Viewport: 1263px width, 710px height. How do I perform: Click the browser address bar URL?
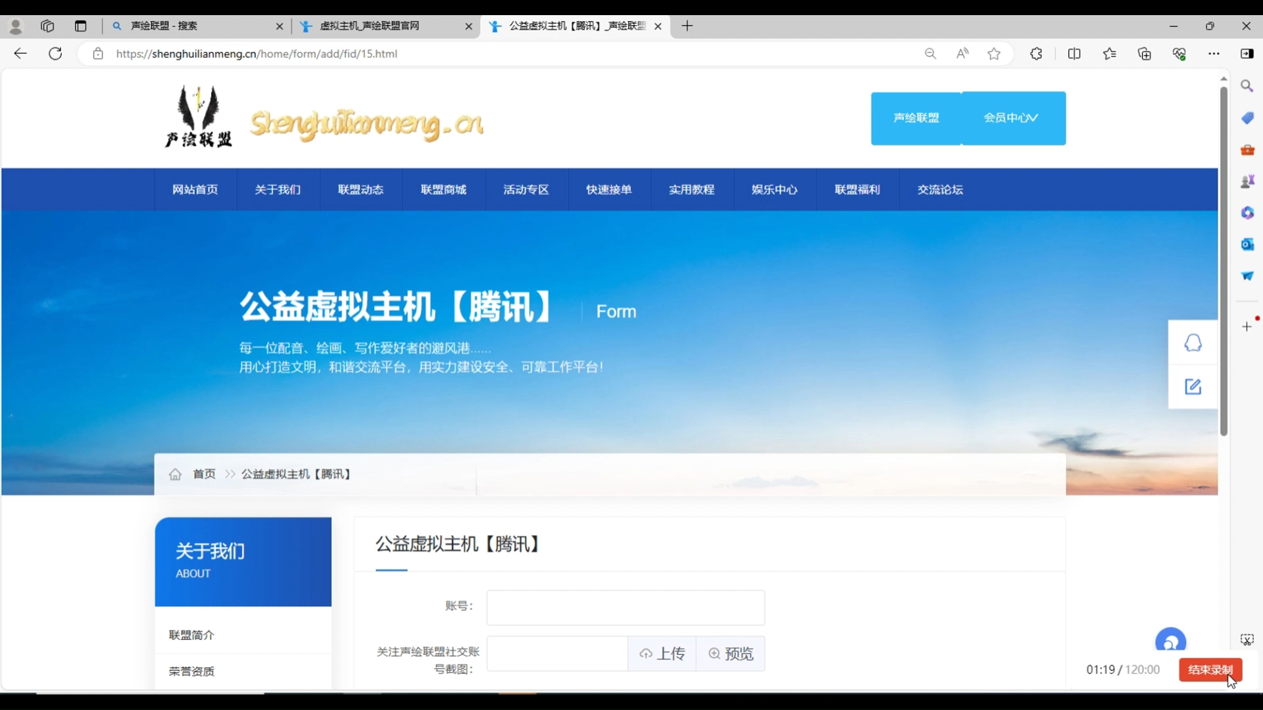(257, 54)
